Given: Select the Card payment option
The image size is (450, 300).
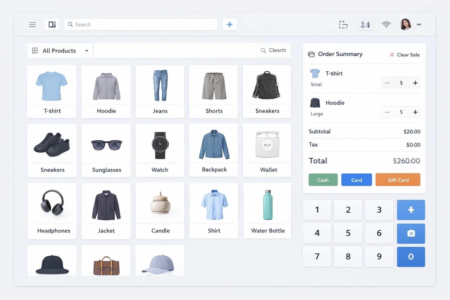Looking at the screenshot, I should point(356,180).
